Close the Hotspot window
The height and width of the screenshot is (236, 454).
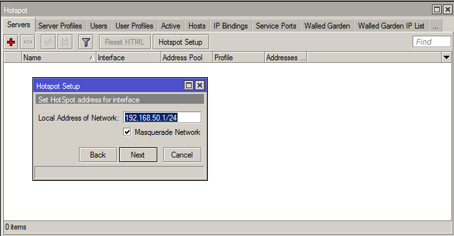pos(448,10)
